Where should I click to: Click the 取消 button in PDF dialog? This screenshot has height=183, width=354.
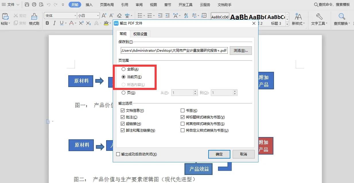point(244,154)
